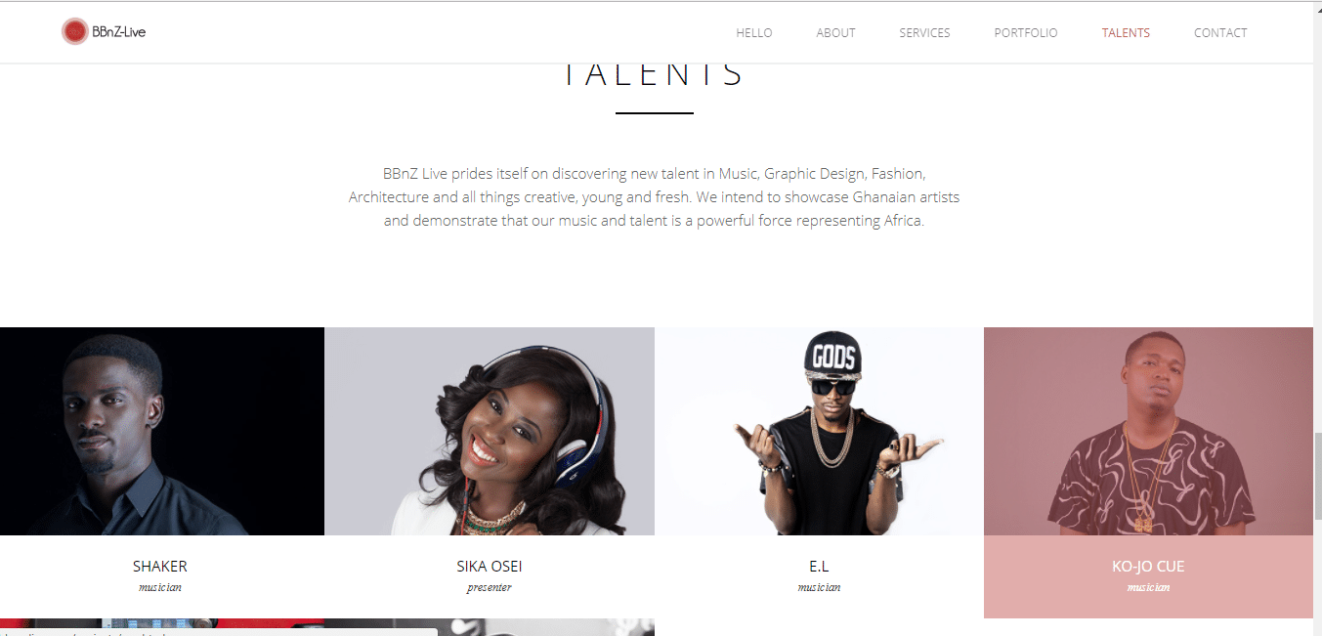Open E.L's photo with GODS cap
This screenshot has width=1322, height=636.
point(819,431)
